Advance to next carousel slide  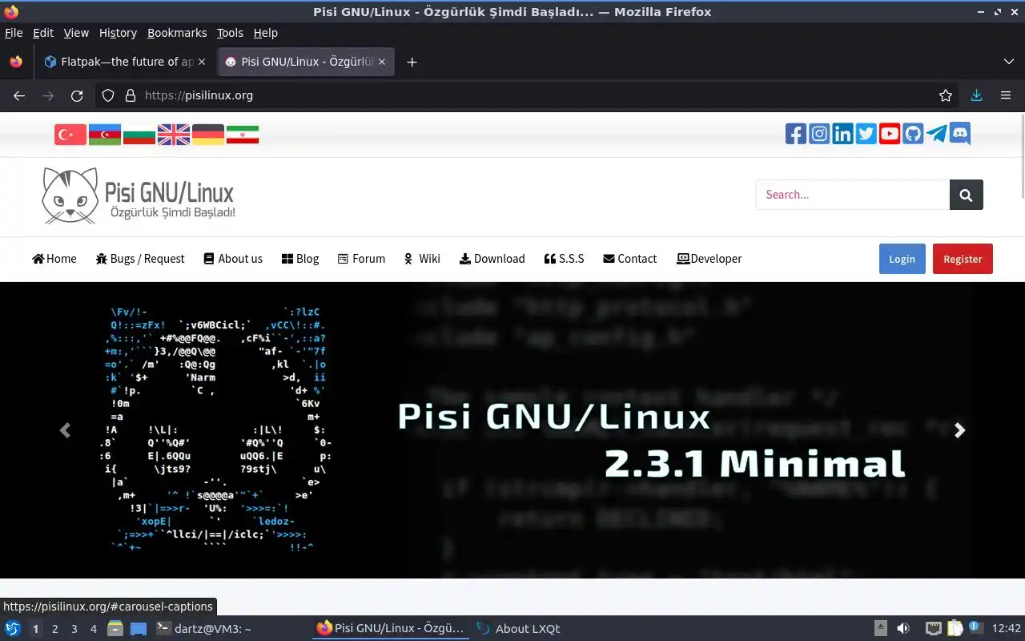(959, 430)
